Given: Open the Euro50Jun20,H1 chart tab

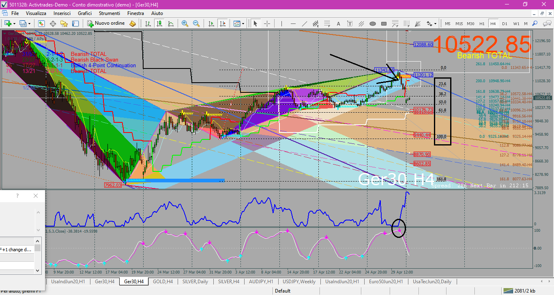Looking at the screenshot, I should click(386, 281).
